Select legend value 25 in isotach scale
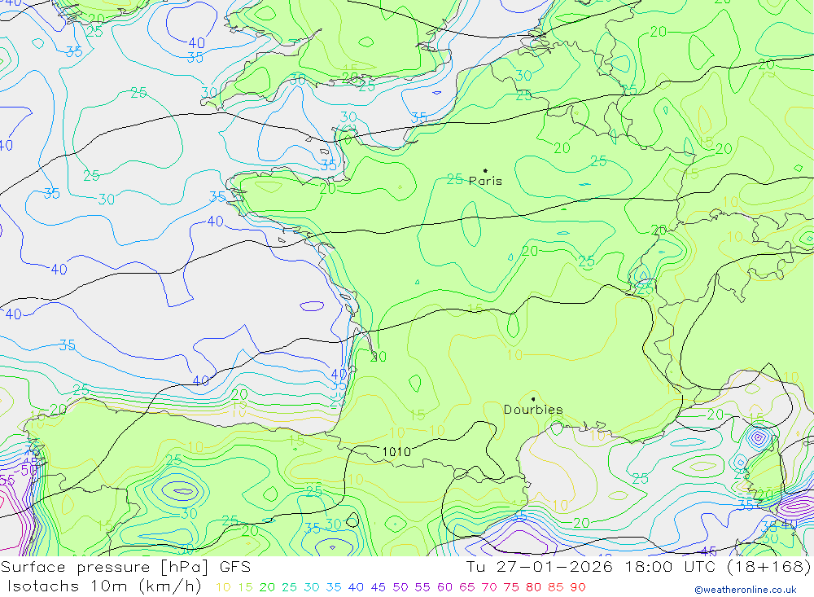The image size is (814, 597). point(289,587)
